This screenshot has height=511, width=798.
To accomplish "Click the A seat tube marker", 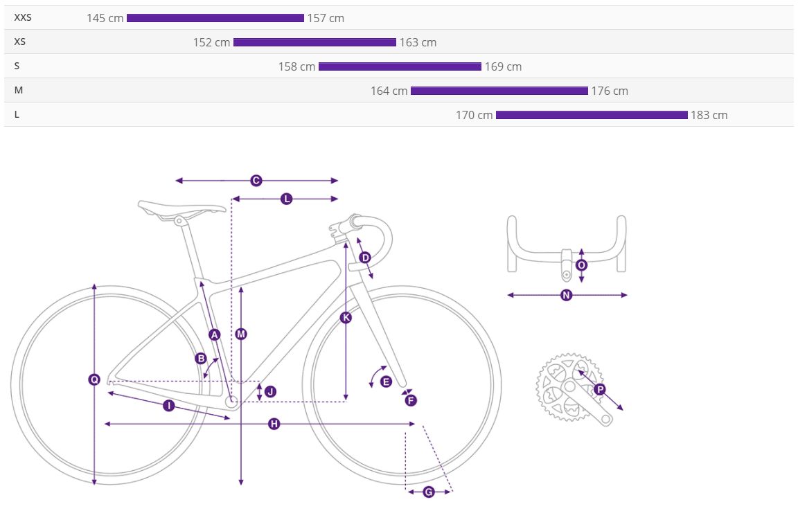I will 214,334.
